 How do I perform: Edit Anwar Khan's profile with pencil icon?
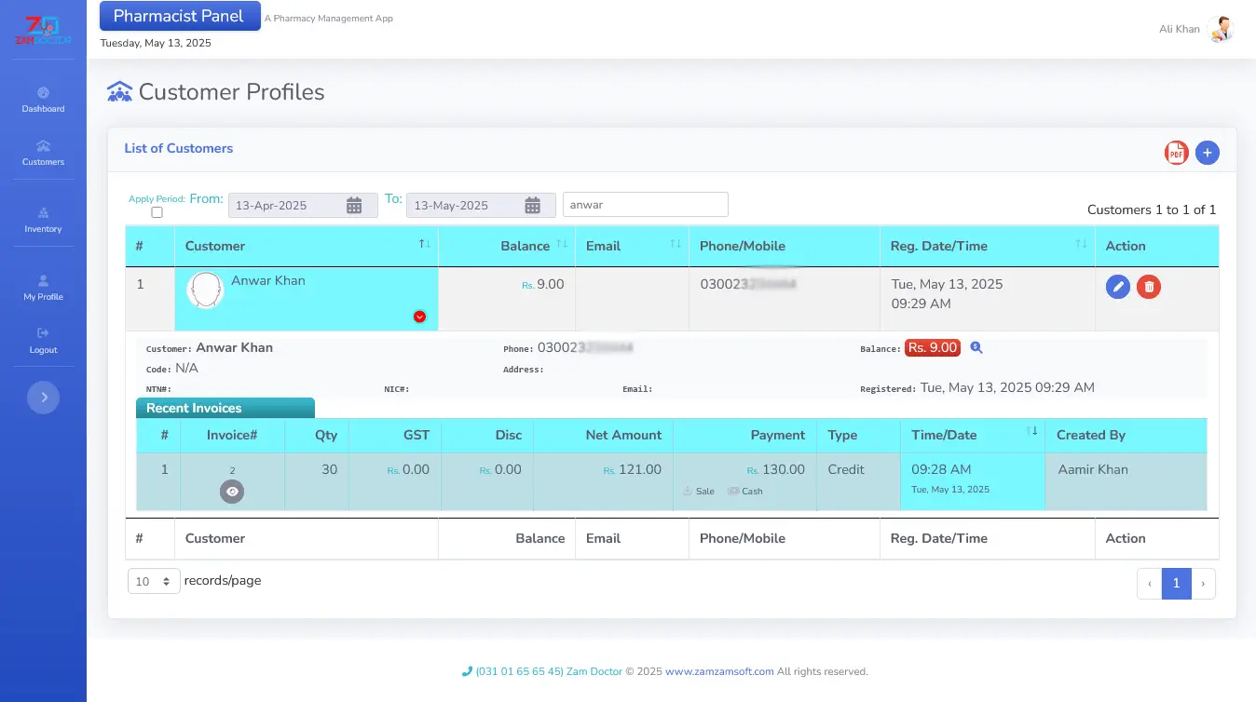1118,287
